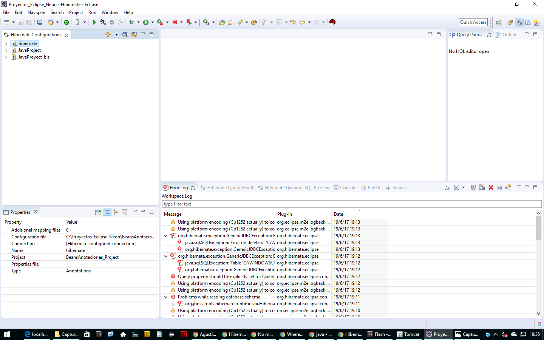Screen dimensions: 544x340
Task: Expand the org.jboss.tools.hibernate.runtime.spi log child
Action: coord(173,304)
